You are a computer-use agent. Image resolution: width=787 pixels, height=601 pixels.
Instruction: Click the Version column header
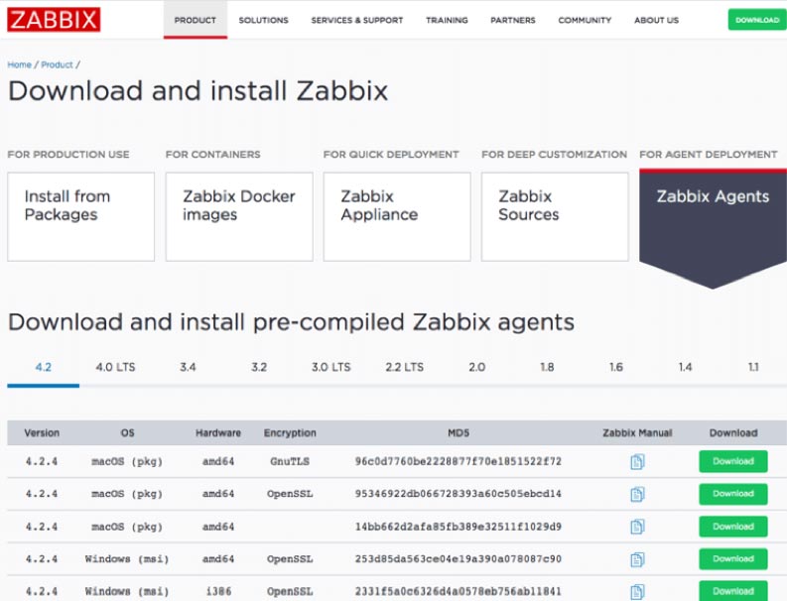click(x=42, y=433)
